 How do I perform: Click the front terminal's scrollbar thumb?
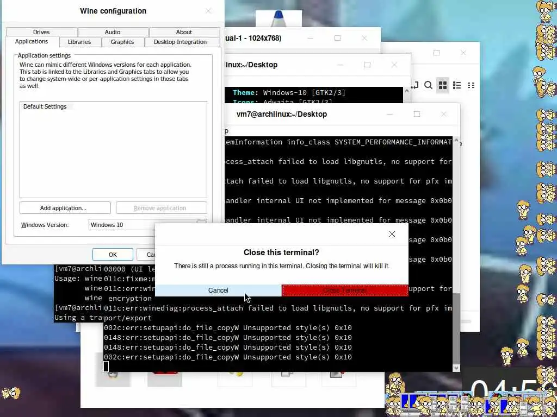point(456,328)
